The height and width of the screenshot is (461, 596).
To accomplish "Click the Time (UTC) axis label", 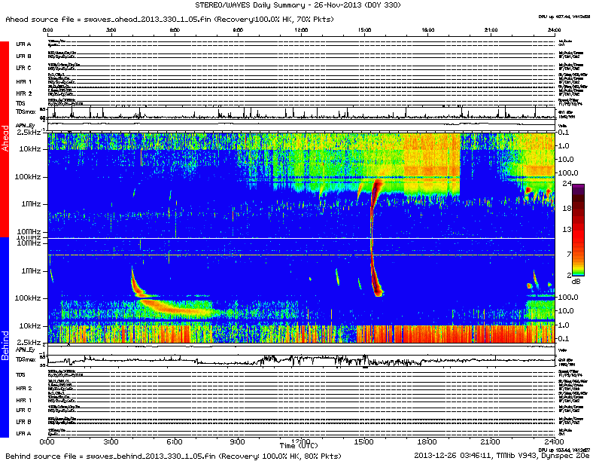I will (299, 446).
